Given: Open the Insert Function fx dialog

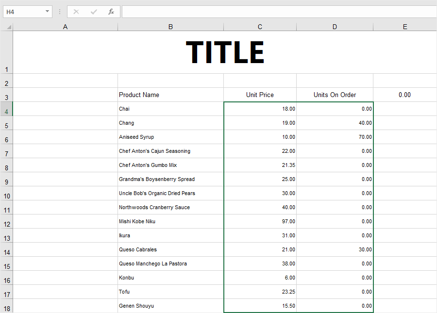Looking at the screenshot, I should (111, 12).
